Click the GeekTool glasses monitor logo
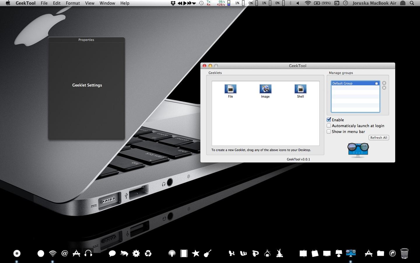420x263 pixels. [358, 150]
